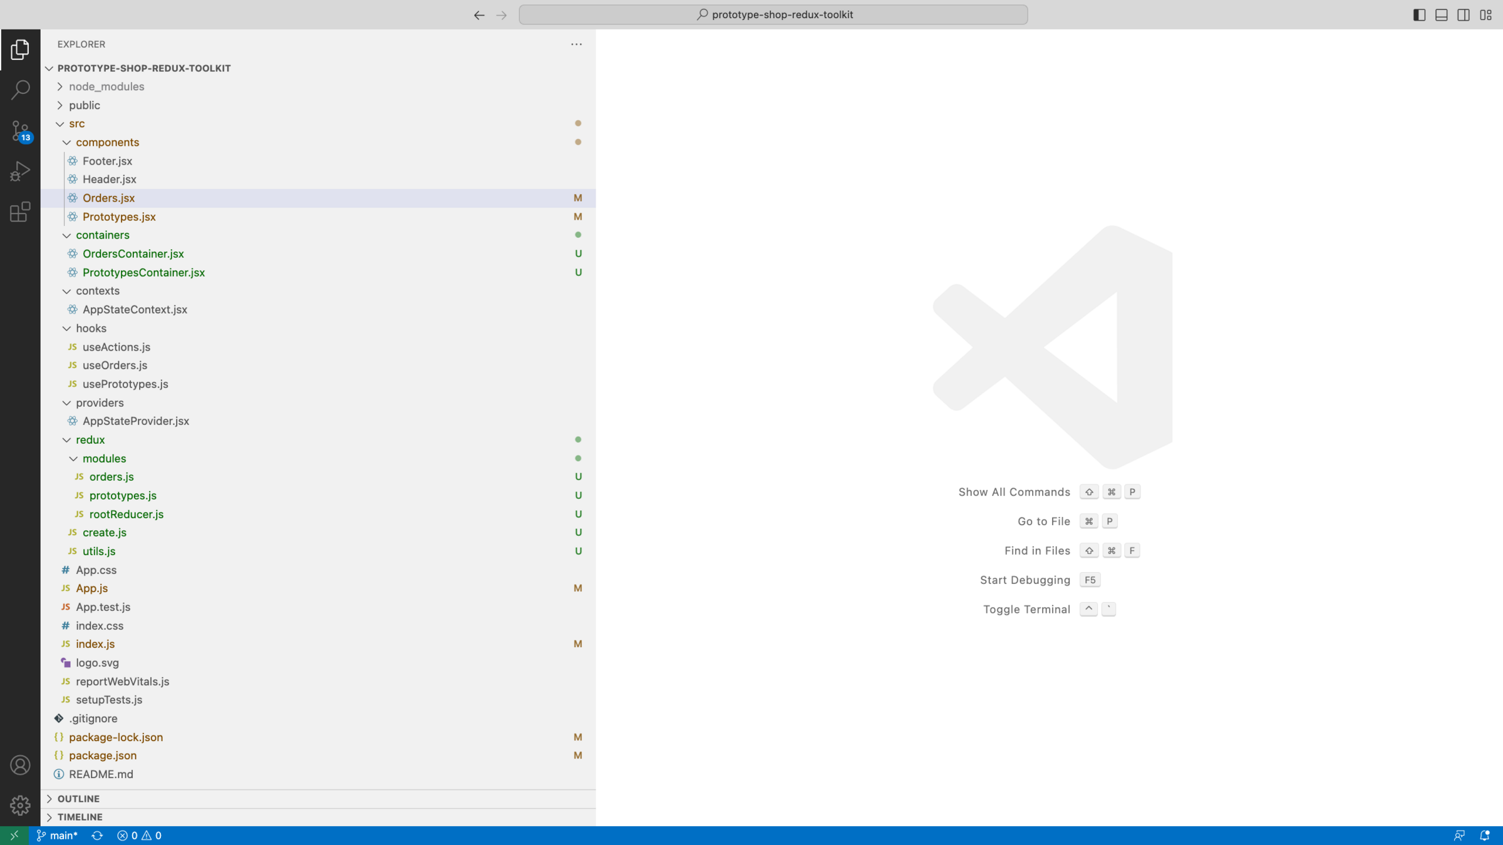Open the Accounts menu icon
Viewport: 1503px width, 845px height.
point(20,765)
